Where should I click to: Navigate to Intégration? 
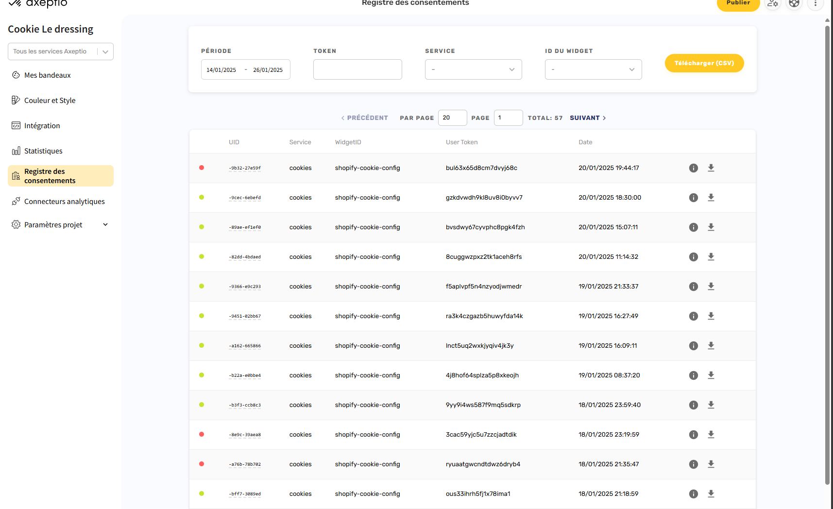click(42, 126)
